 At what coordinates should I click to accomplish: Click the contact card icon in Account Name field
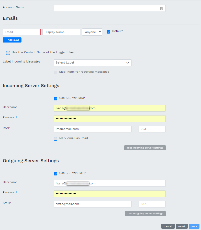point(161,8)
